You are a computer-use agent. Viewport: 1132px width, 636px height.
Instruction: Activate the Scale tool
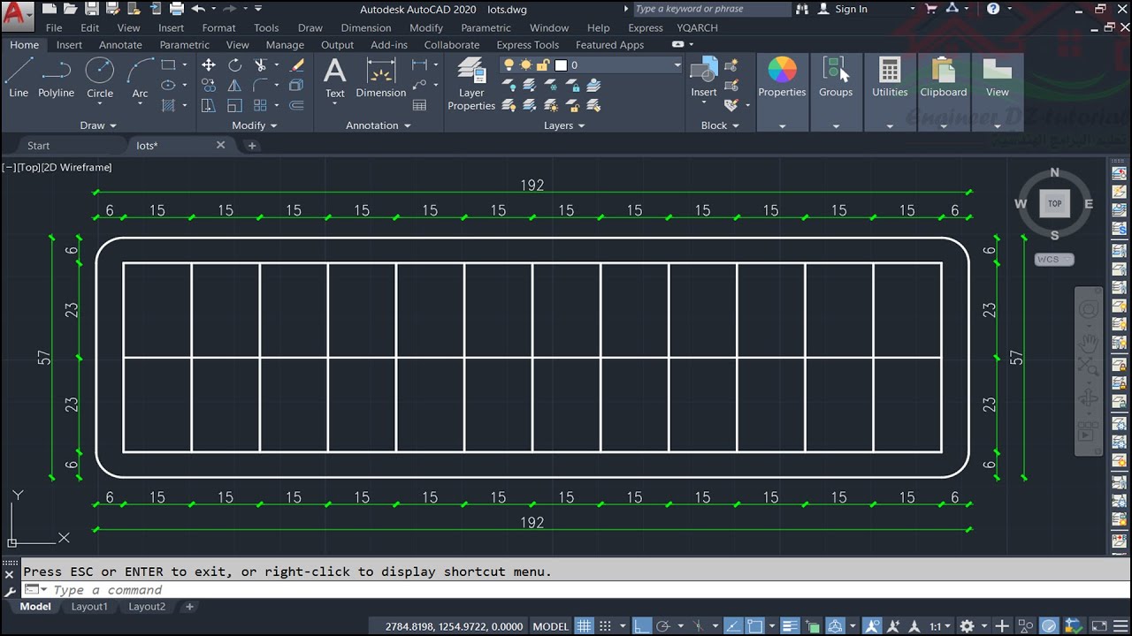[x=234, y=105]
